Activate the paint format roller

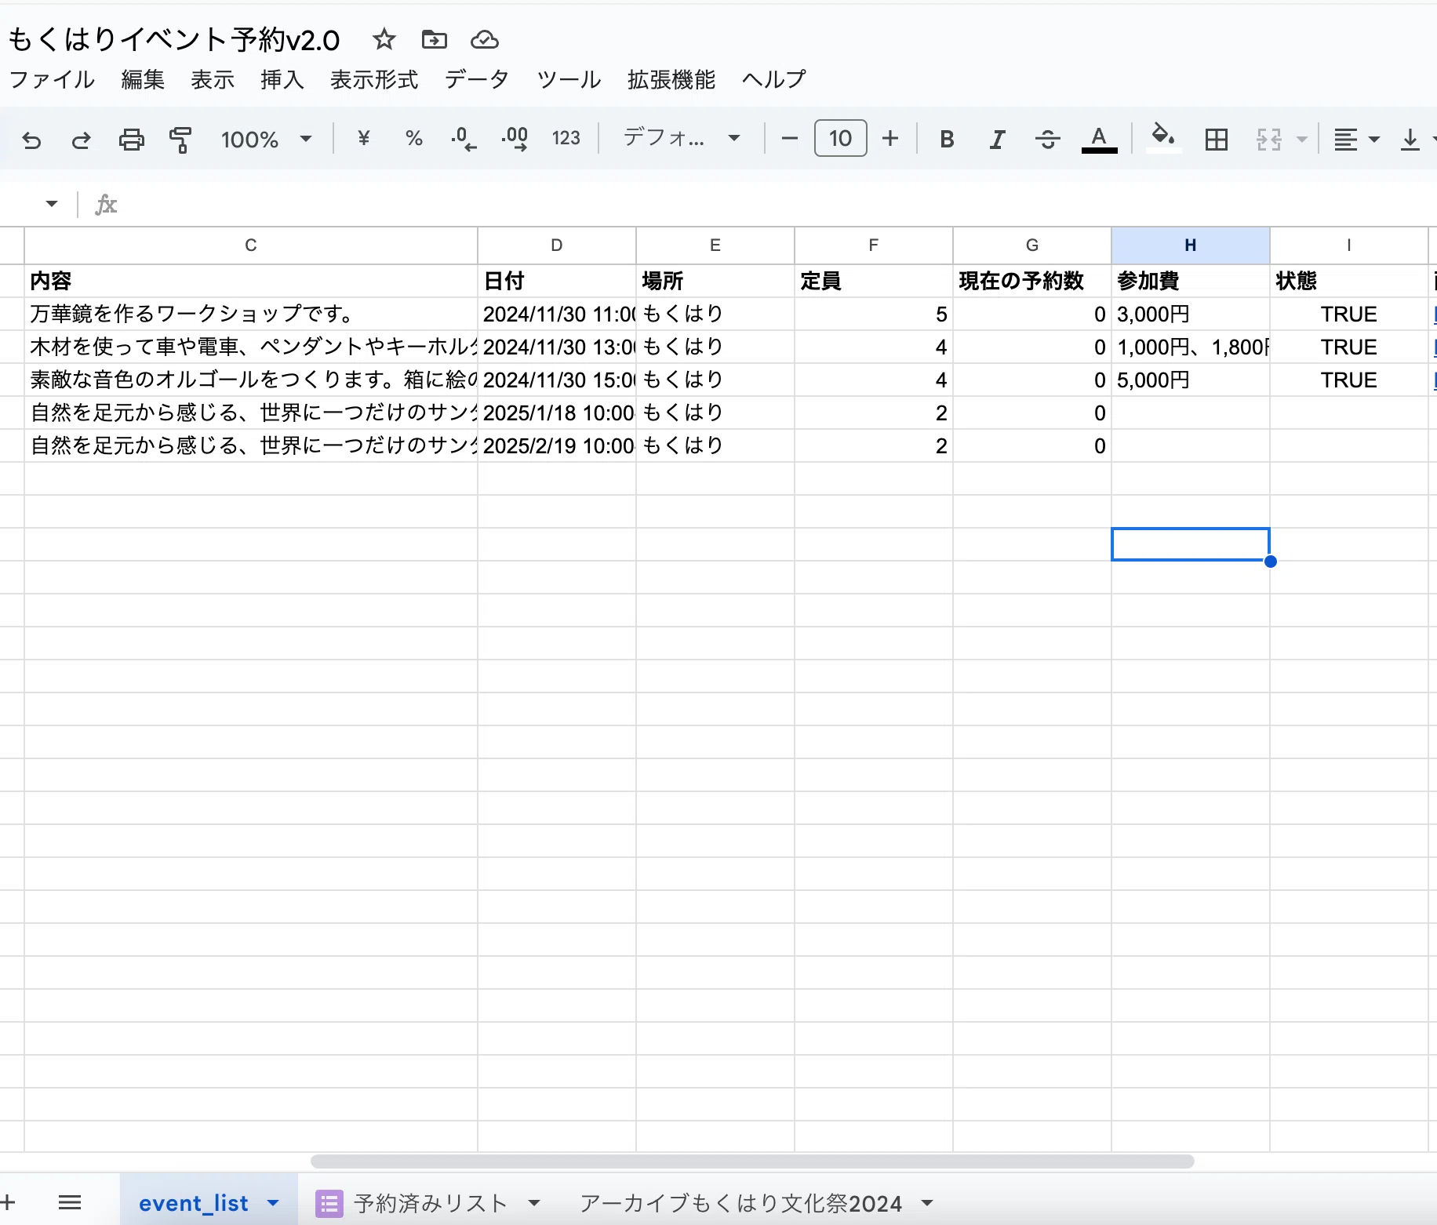180,140
